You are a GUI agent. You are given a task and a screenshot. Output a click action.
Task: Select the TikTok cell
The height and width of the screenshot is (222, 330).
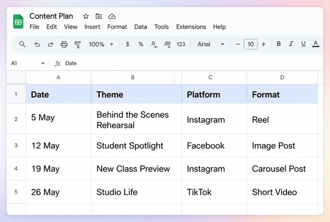(215, 192)
